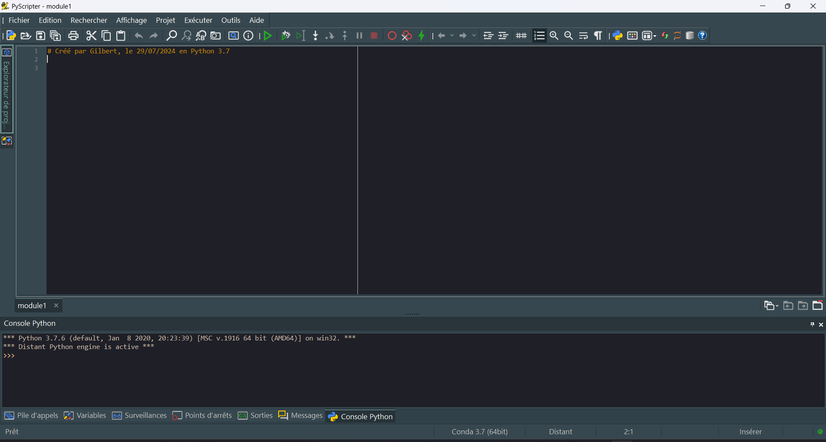Switch to the Surveillances tab

pyautogui.click(x=139, y=416)
